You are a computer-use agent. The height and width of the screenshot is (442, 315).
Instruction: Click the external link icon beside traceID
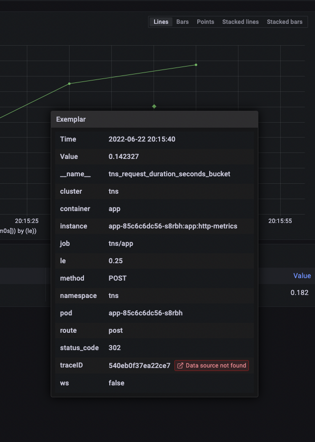180,366
